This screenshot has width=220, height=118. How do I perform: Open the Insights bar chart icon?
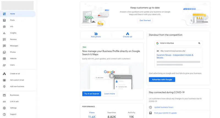click(4, 33)
